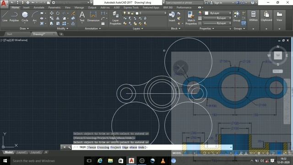Screen dimensions: 293x165
Task: Expand the Modify panel
Action: click(x=62, y=28)
